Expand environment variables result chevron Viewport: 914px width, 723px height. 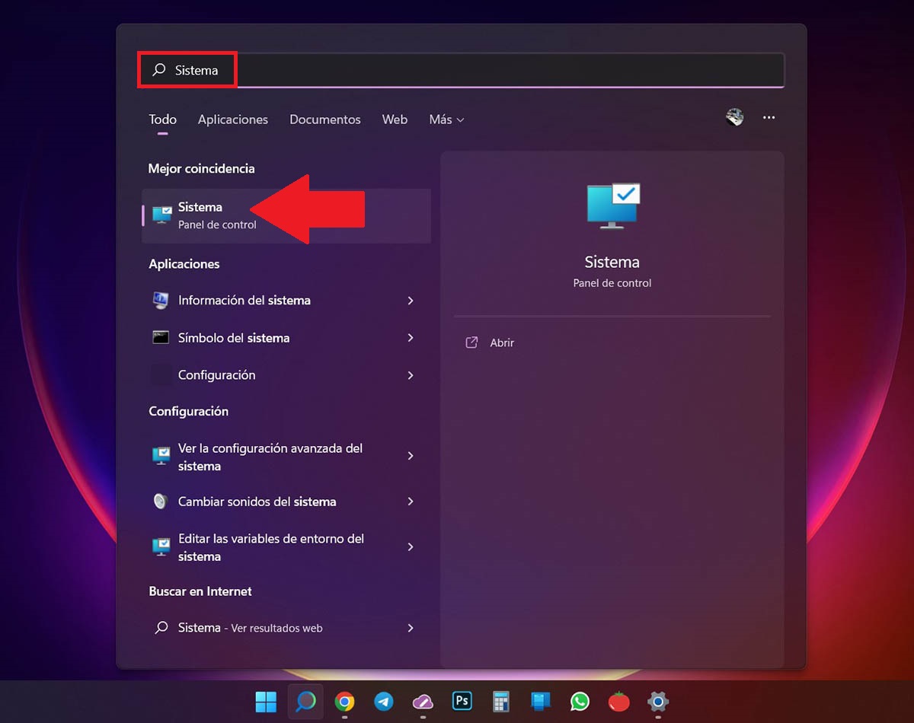click(x=411, y=547)
